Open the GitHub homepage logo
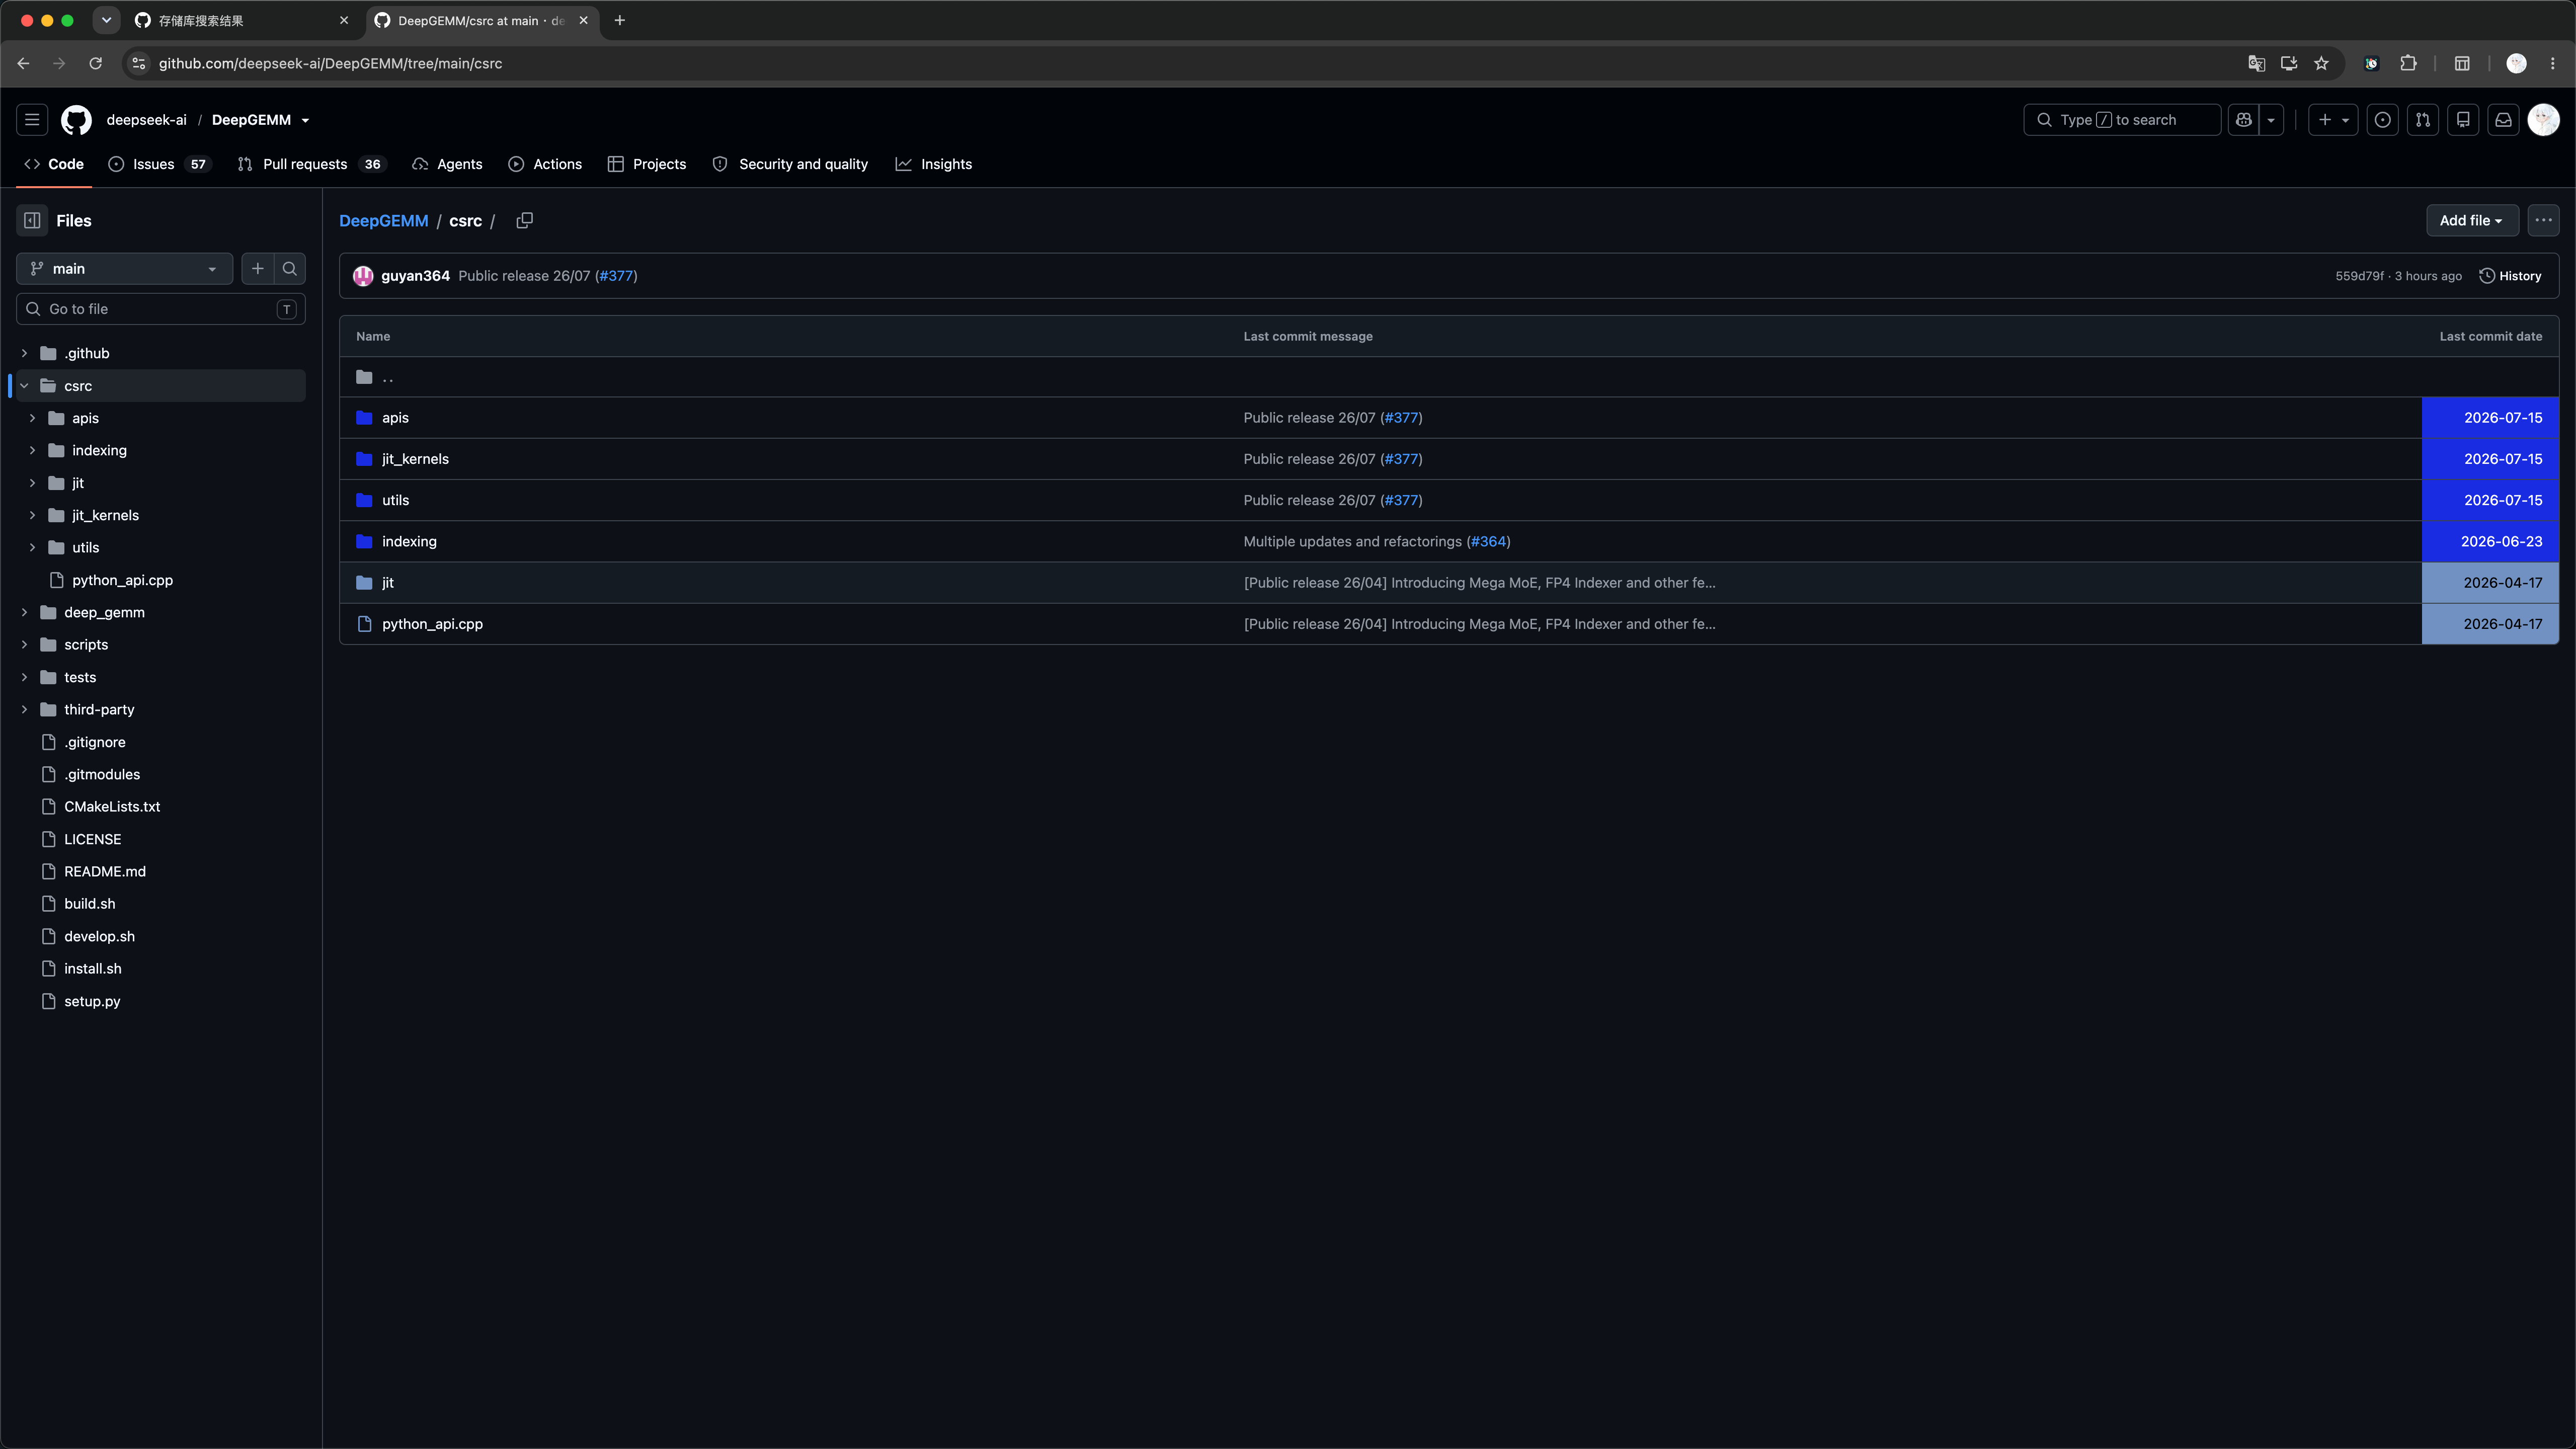 (x=76, y=120)
